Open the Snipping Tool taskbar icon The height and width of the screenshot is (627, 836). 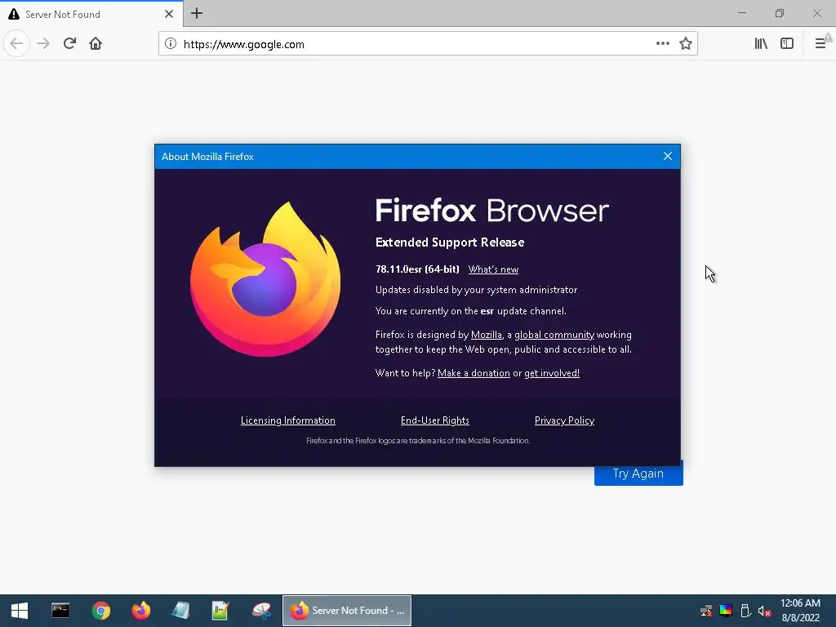[x=261, y=611]
